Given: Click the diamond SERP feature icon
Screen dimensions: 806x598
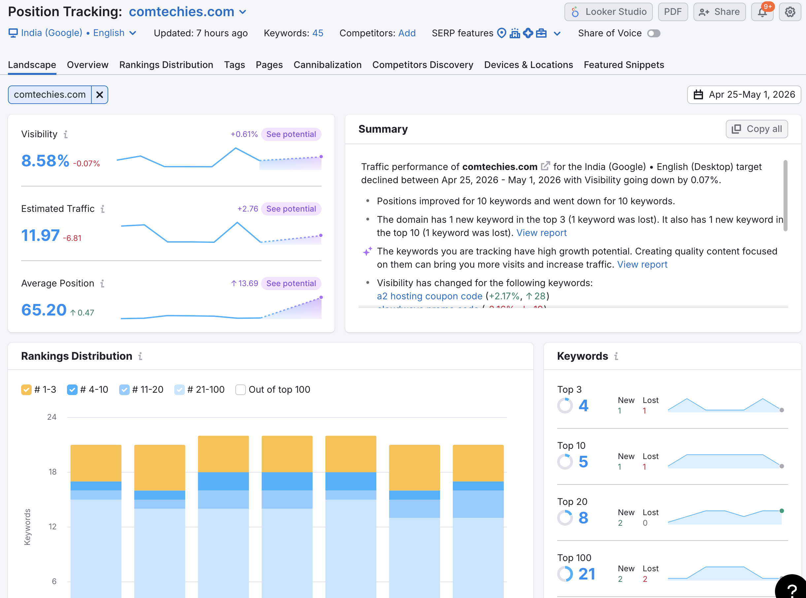Looking at the screenshot, I should (528, 33).
